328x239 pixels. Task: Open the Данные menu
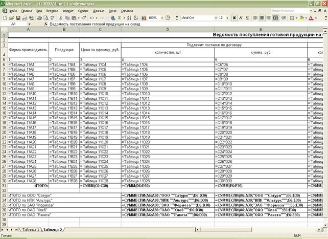point(99,10)
